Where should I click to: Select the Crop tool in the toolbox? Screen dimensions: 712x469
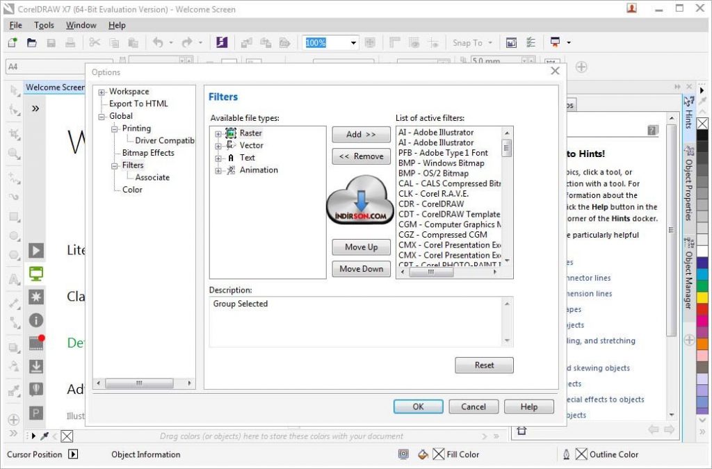point(14,134)
